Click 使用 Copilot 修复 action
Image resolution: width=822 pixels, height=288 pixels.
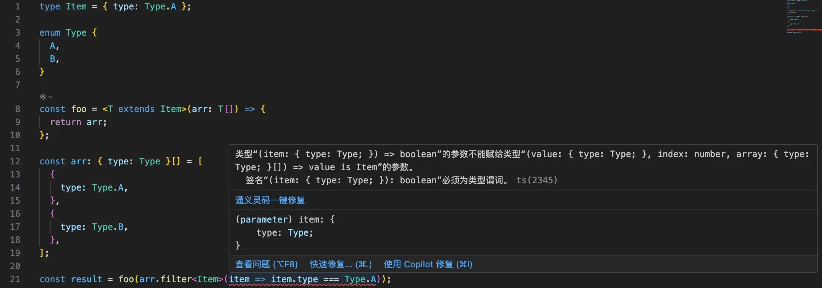point(428,264)
